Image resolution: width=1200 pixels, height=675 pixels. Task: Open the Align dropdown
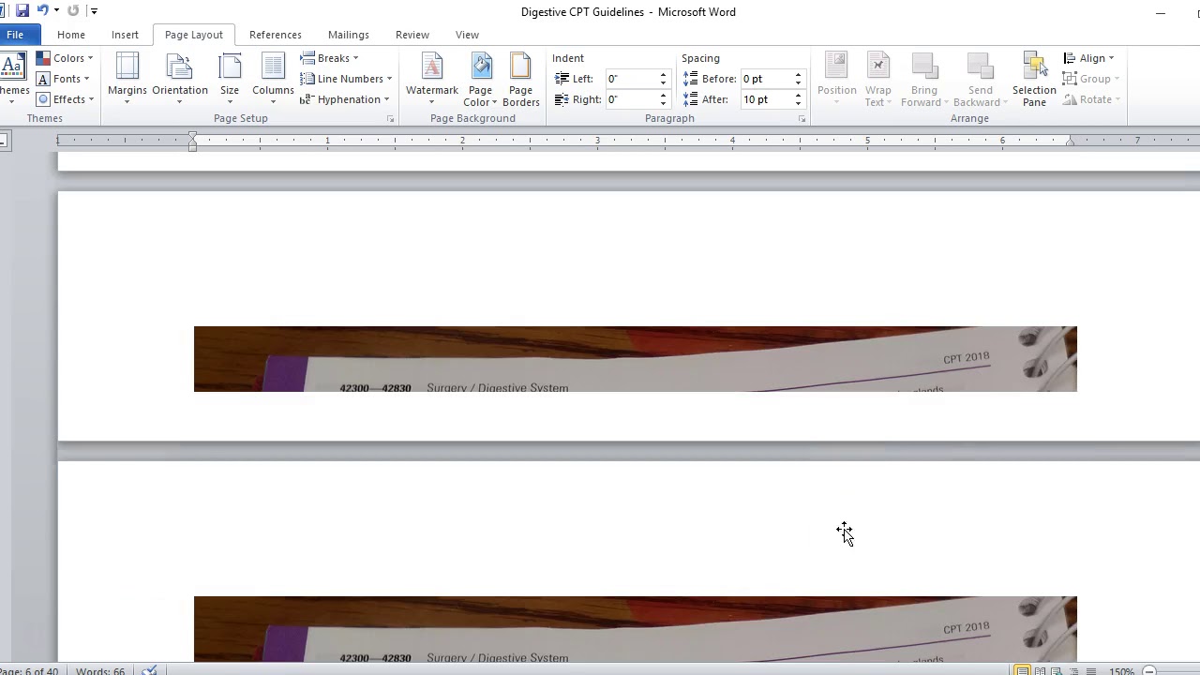[1088, 58]
